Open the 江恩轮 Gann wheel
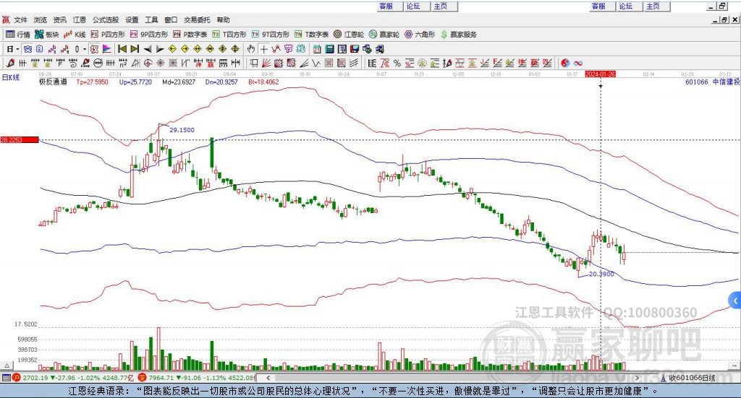 pos(349,35)
